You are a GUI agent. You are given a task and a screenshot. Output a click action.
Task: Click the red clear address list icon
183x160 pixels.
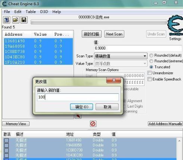pos(93,124)
